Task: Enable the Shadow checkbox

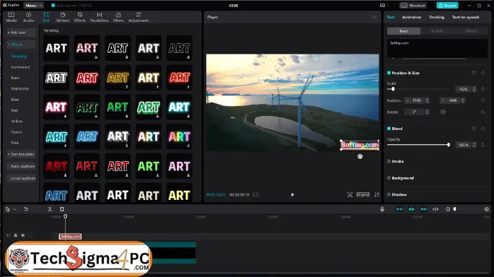Action: point(389,194)
